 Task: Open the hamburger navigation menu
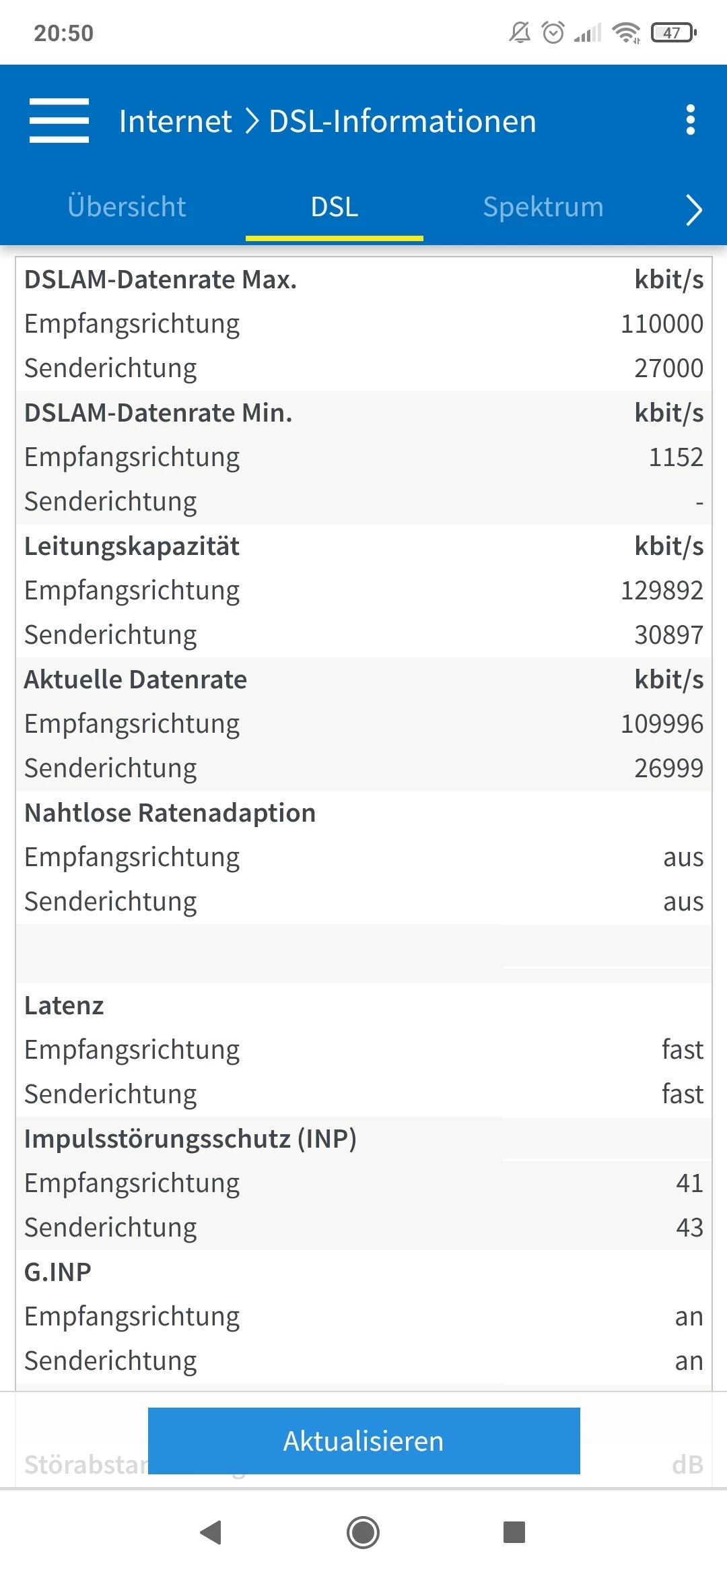[59, 121]
